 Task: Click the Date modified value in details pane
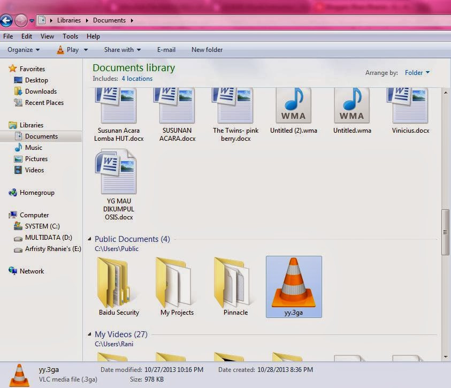[x=174, y=370]
